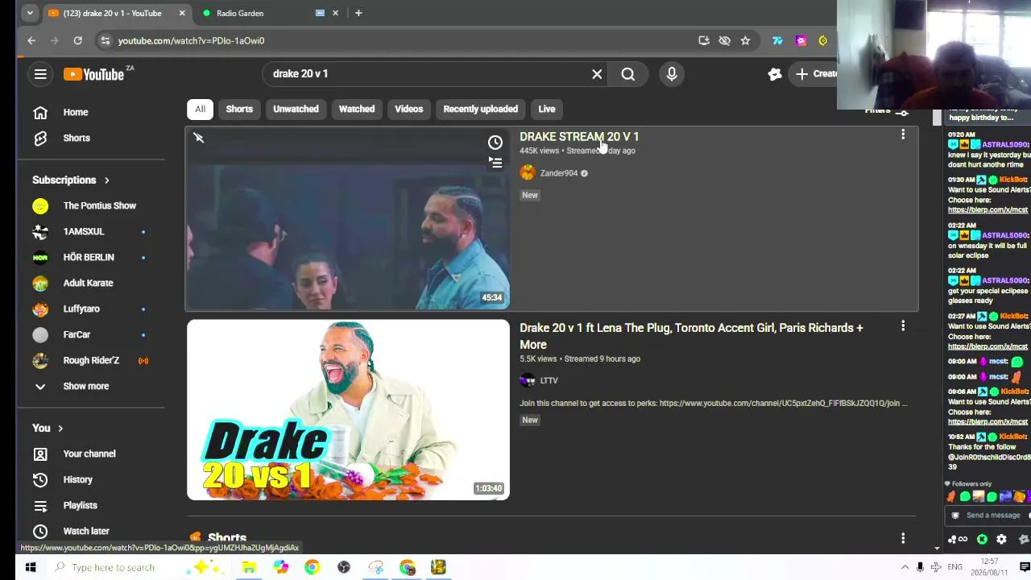Open more options for Shorts shelf
The image size is (1031, 580).
903,538
